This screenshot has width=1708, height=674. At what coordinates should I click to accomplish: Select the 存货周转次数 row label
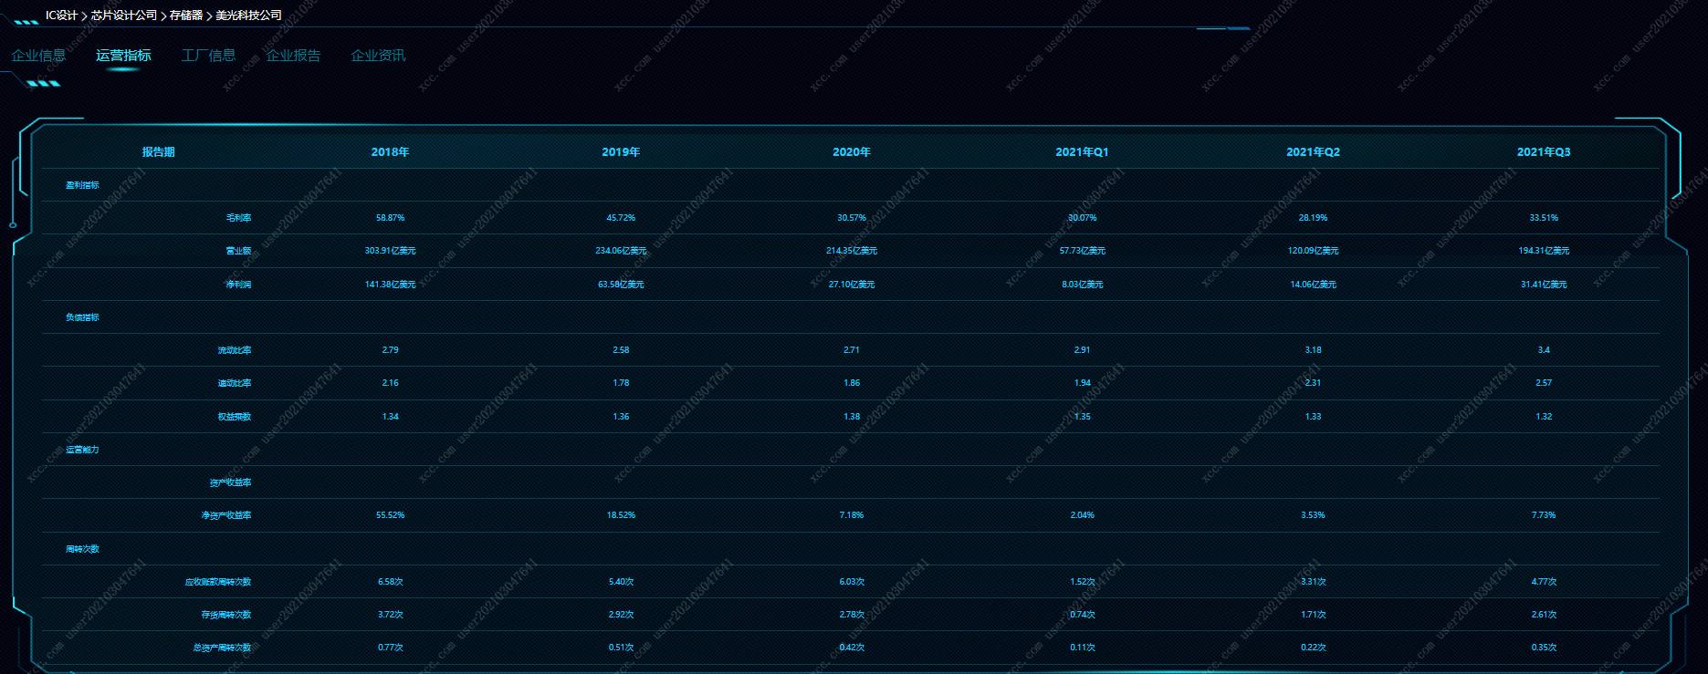226,615
